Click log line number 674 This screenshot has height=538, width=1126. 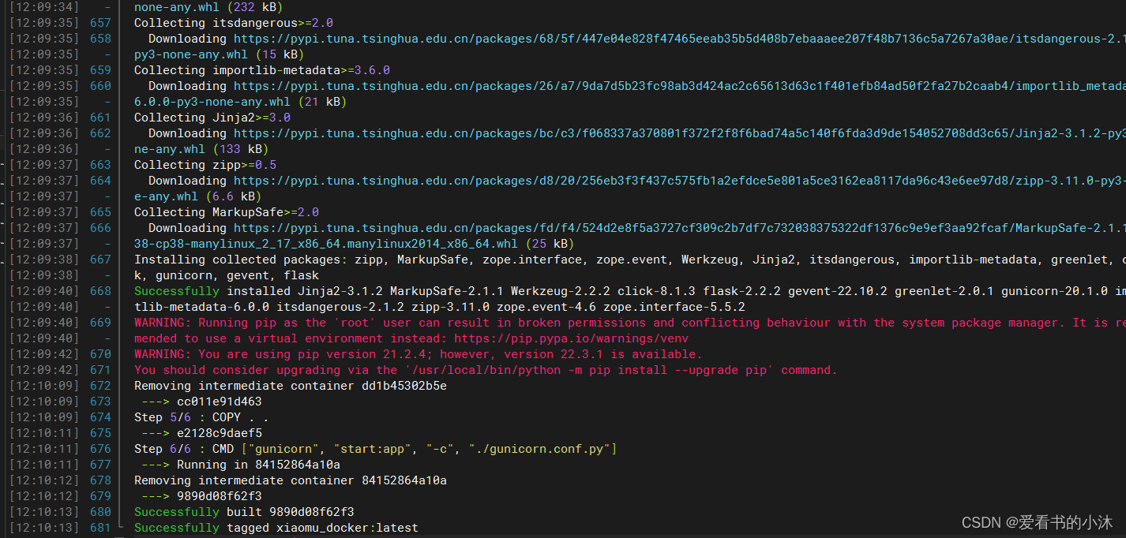click(x=100, y=417)
